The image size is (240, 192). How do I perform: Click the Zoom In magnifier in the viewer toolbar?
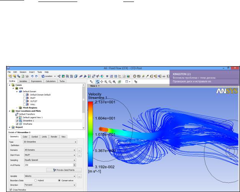pyautogui.click(x=106, y=82)
